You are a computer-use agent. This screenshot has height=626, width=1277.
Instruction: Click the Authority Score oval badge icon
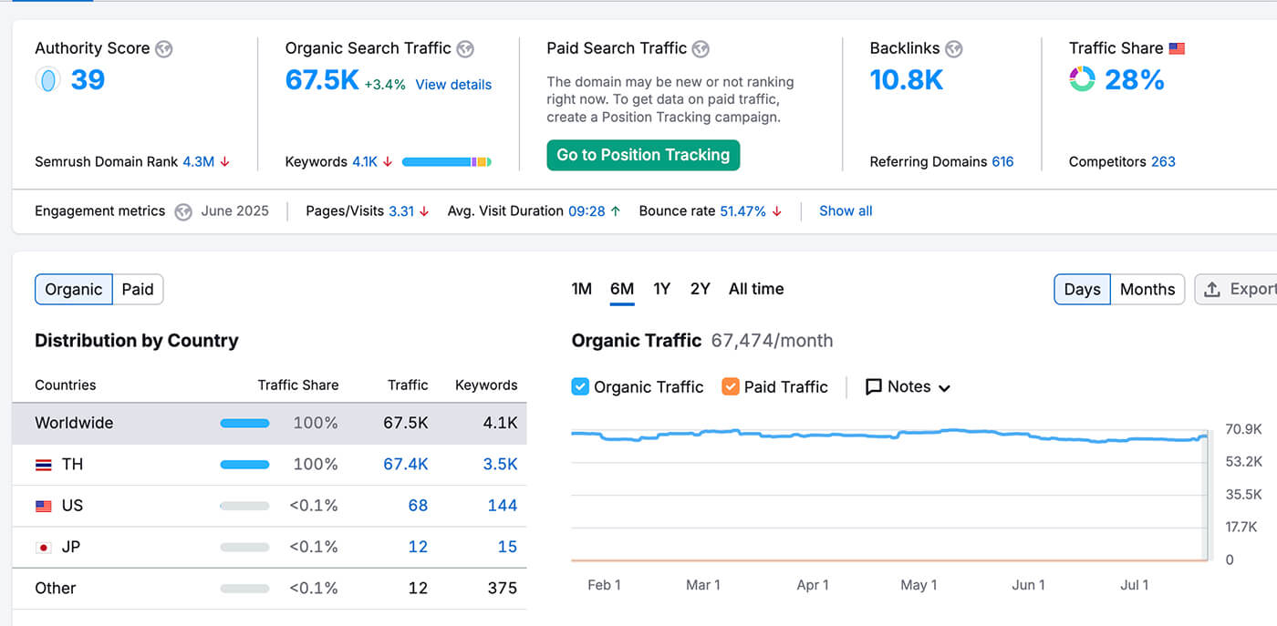click(x=47, y=80)
